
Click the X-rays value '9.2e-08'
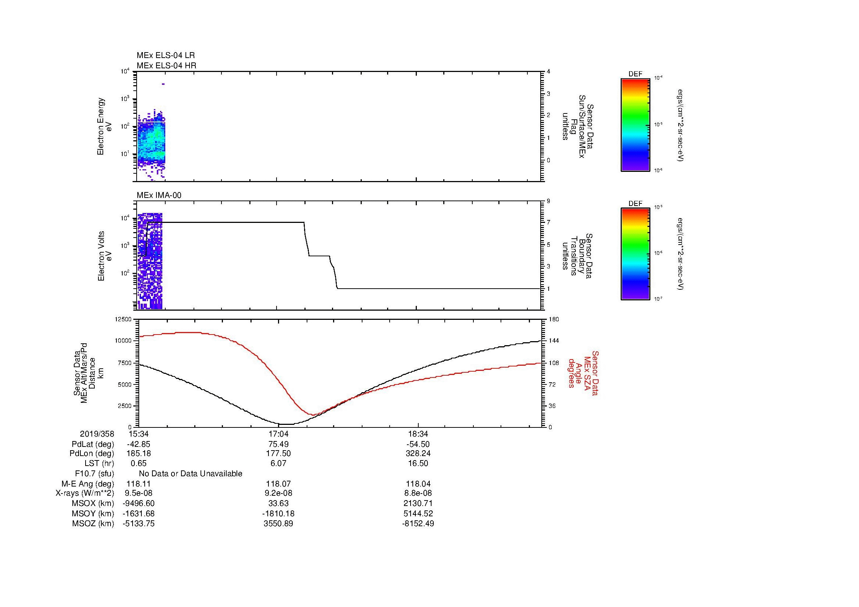pyautogui.click(x=278, y=493)
